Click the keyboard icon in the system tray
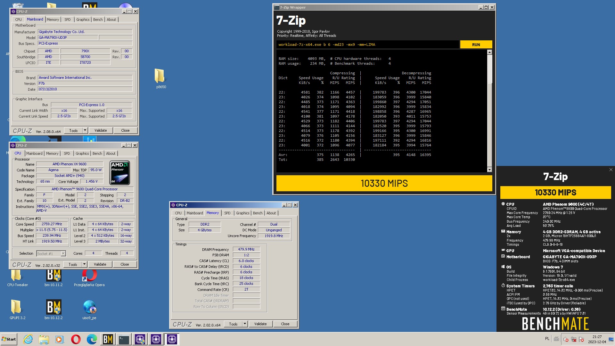Screen dimensions: 615x346 click(x=556, y=339)
